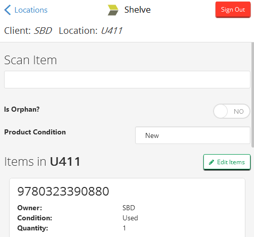Toggle the Is Orphan switch

pyautogui.click(x=231, y=111)
